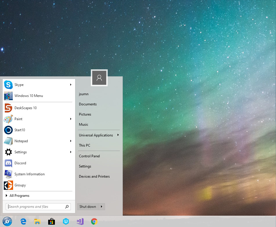Open the Start10 application

pos(20,130)
